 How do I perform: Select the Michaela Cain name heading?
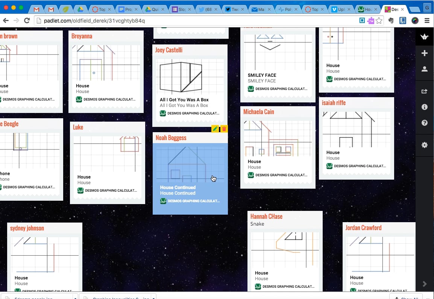[258, 112]
